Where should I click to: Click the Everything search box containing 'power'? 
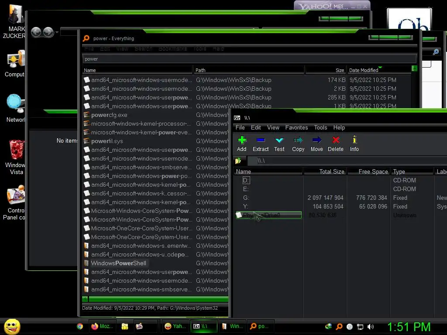click(x=250, y=59)
